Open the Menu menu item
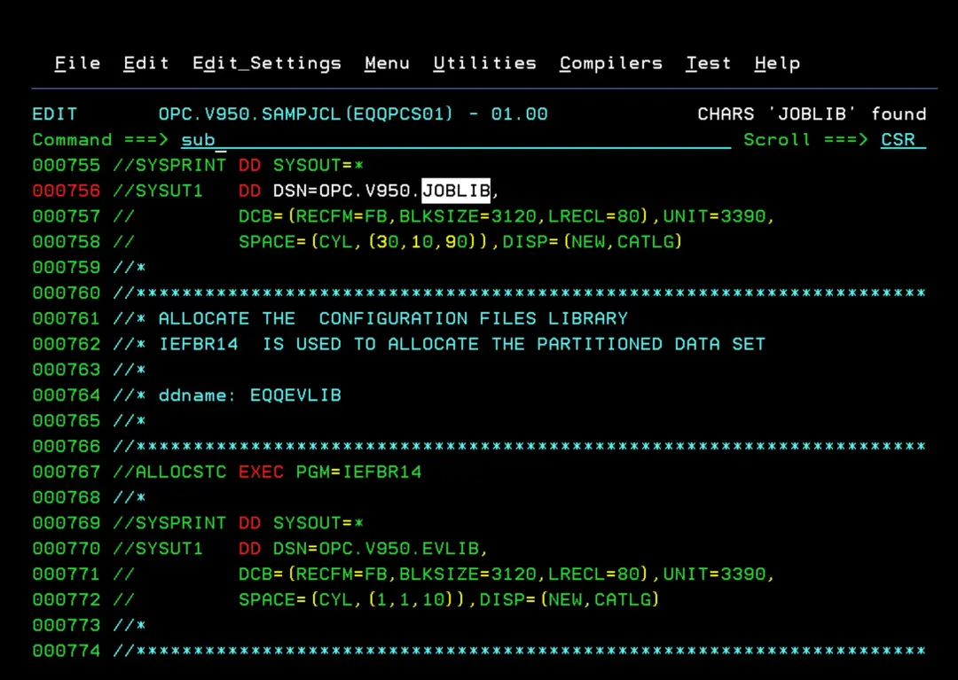958x680 pixels. (x=388, y=64)
